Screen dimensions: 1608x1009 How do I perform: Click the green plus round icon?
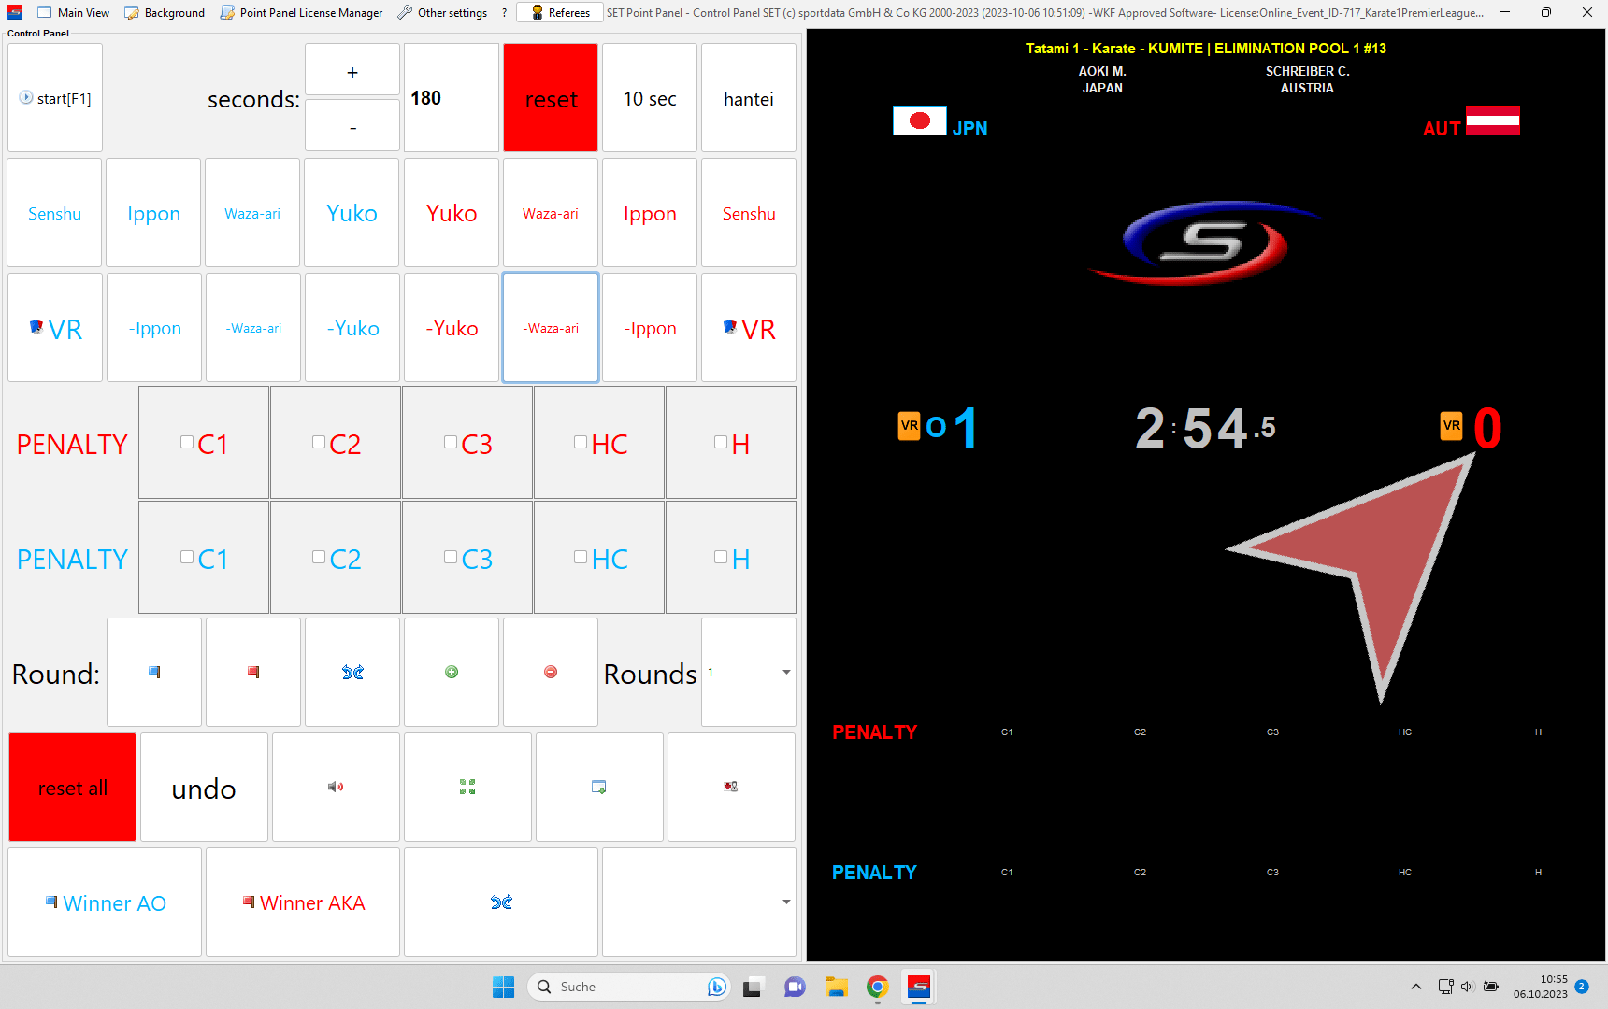tap(452, 672)
